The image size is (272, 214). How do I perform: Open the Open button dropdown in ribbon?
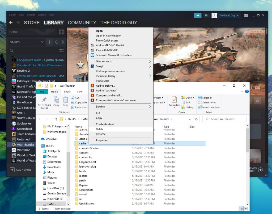click(x=194, y=98)
